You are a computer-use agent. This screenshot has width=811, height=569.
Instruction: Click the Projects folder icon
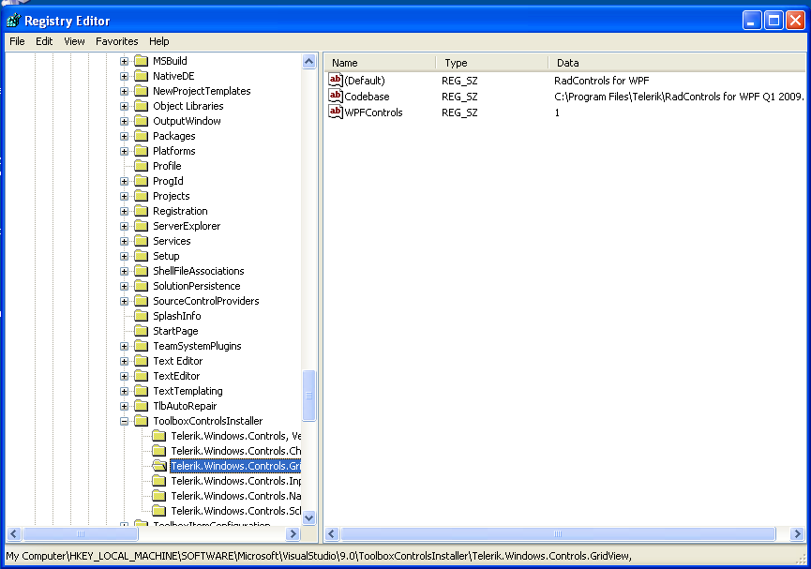(142, 196)
